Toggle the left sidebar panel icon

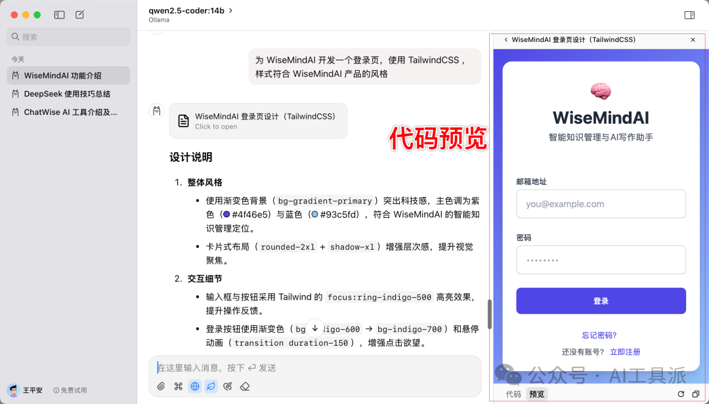[59, 15]
